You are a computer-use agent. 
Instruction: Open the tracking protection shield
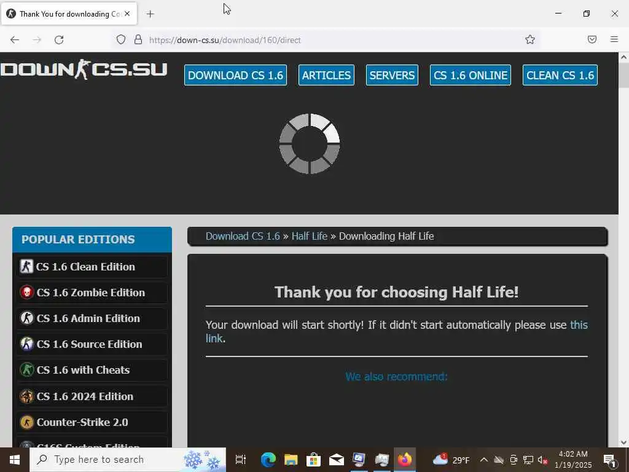pyautogui.click(x=121, y=40)
